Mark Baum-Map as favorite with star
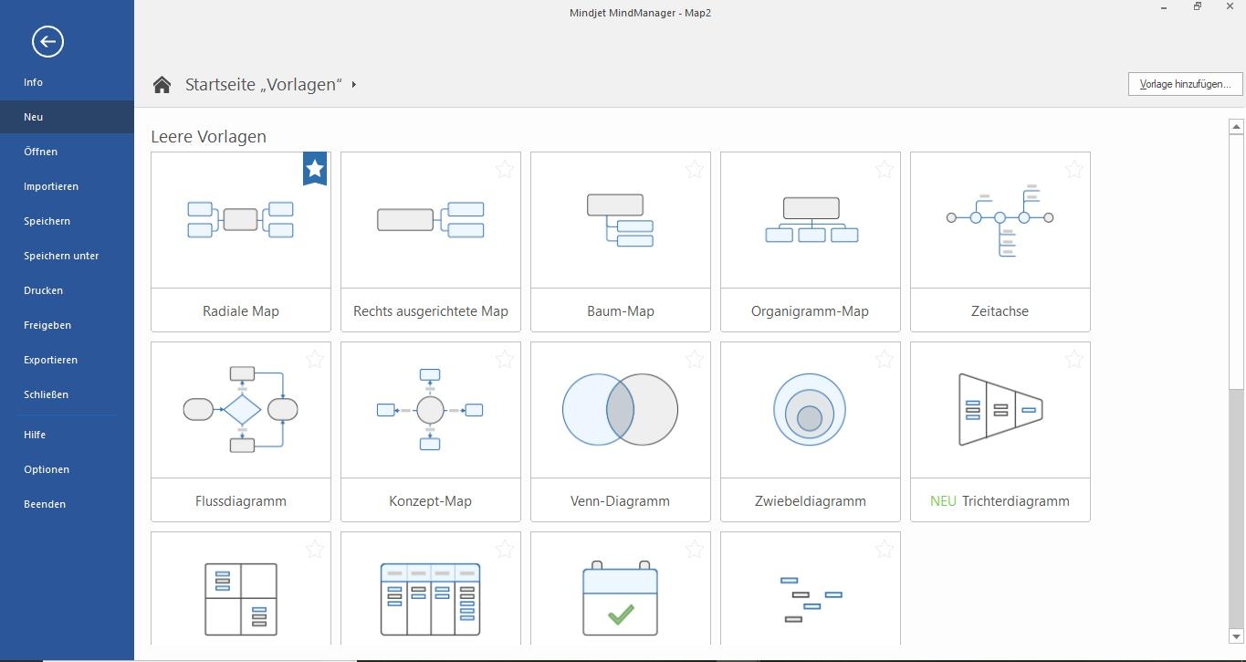The height and width of the screenshot is (662, 1246). pyautogui.click(x=695, y=169)
